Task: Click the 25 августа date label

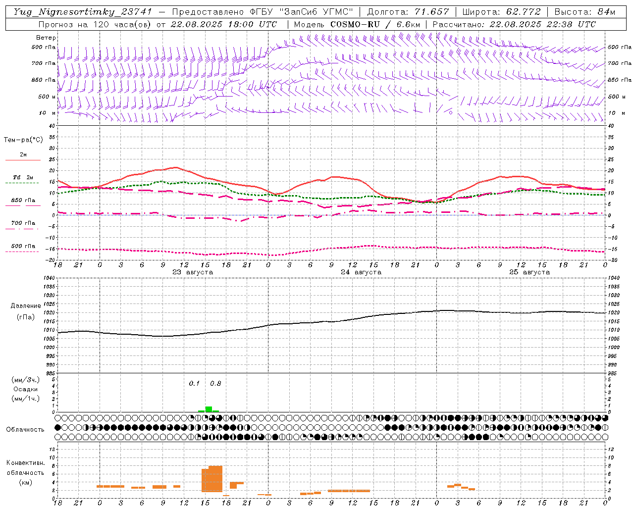Action: point(529,272)
